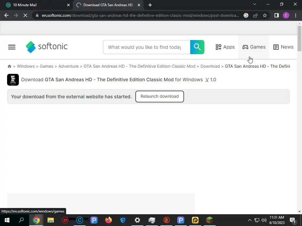Click the search magnifier button

[197, 47]
